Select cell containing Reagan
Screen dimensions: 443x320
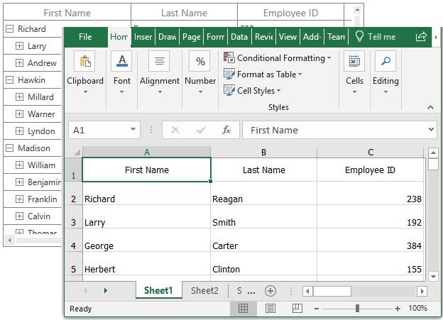[263, 199]
